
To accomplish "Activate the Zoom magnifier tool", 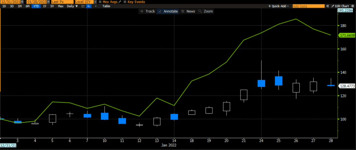I will click(x=205, y=11).
